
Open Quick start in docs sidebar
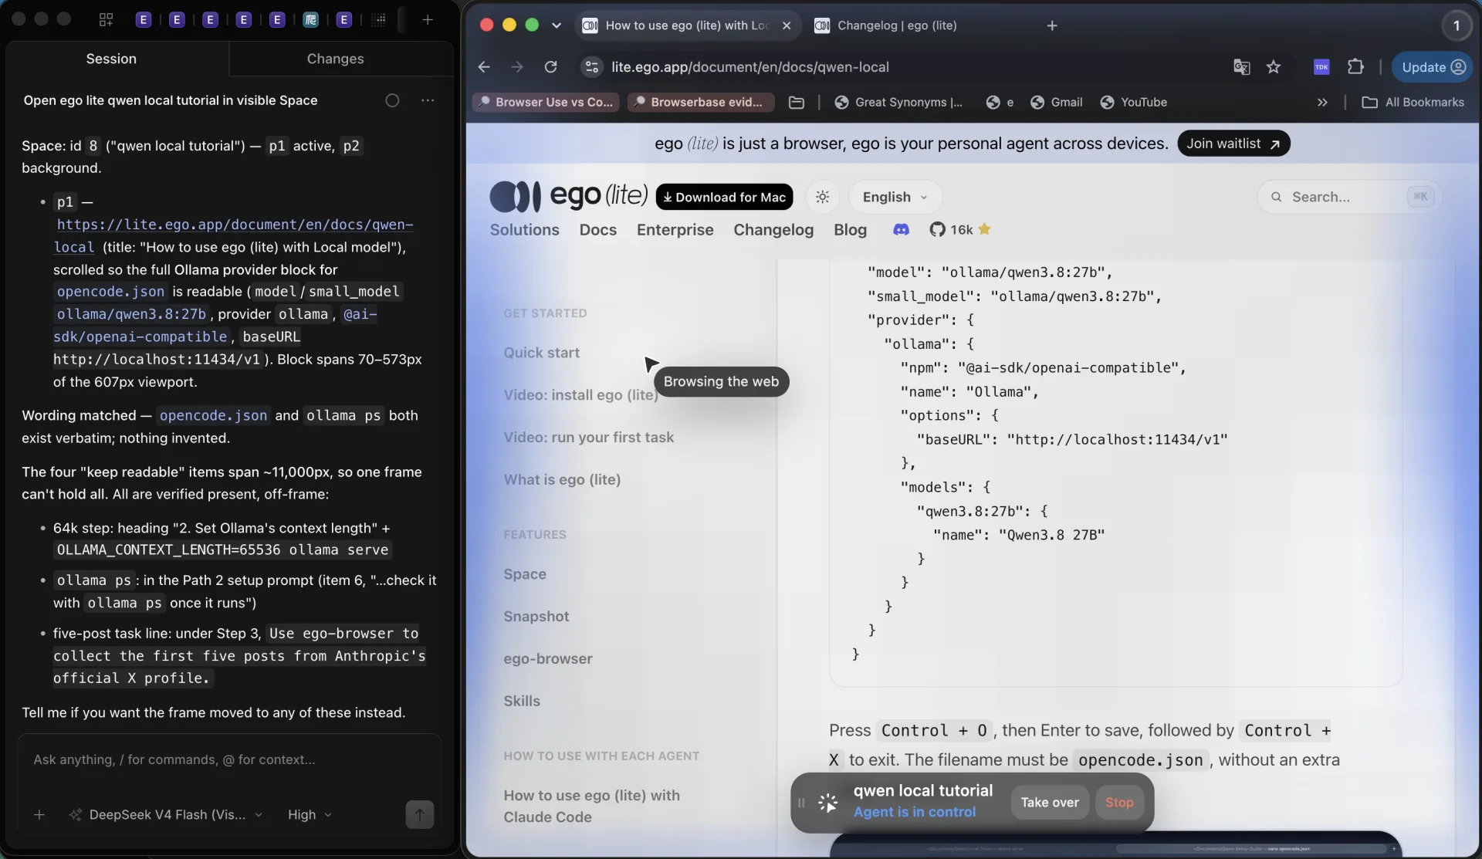pyautogui.click(x=542, y=353)
